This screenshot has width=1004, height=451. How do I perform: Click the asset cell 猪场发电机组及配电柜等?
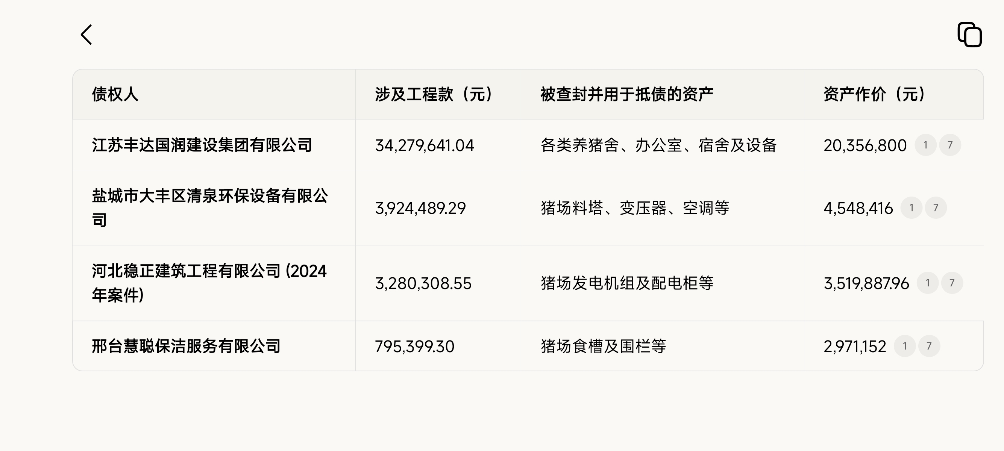pyautogui.click(x=627, y=283)
